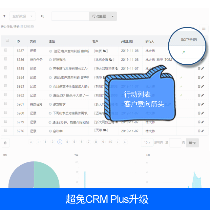Go to page 2
The height and width of the screenshot is (210, 210).
point(52,142)
